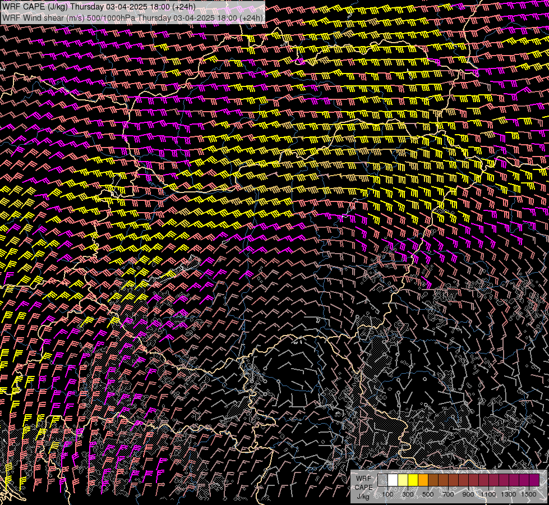This screenshot has width=549, height=505.
Task: Click the bright yellow legend swatch before 400
Action: tap(413, 480)
